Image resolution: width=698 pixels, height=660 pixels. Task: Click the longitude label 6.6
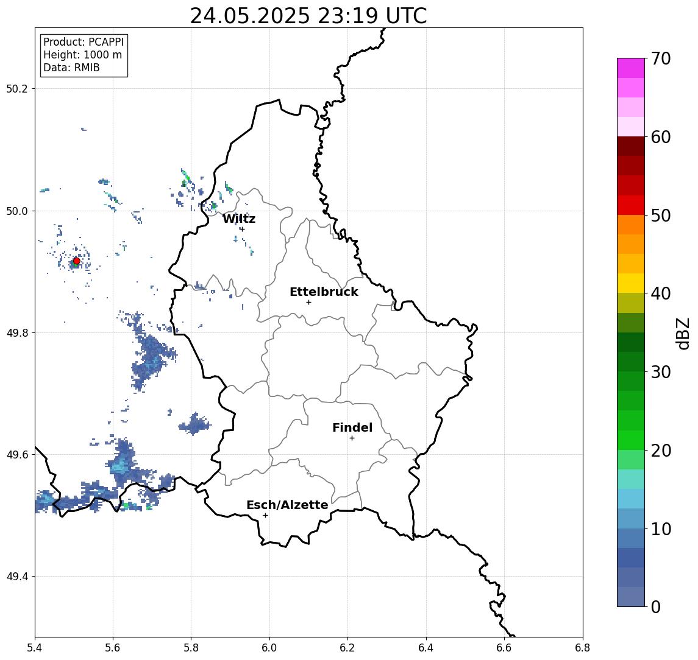click(504, 647)
